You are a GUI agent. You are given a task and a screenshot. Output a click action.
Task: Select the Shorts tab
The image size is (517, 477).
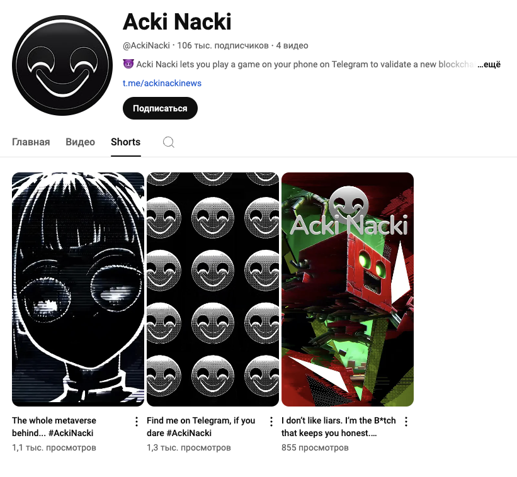(125, 142)
